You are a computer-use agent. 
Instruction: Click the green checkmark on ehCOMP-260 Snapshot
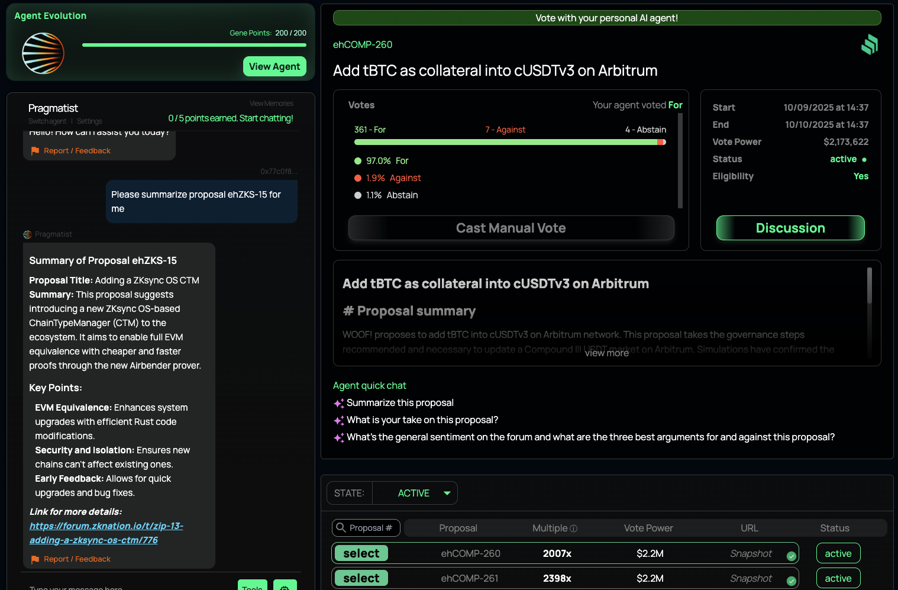pos(791,556)
